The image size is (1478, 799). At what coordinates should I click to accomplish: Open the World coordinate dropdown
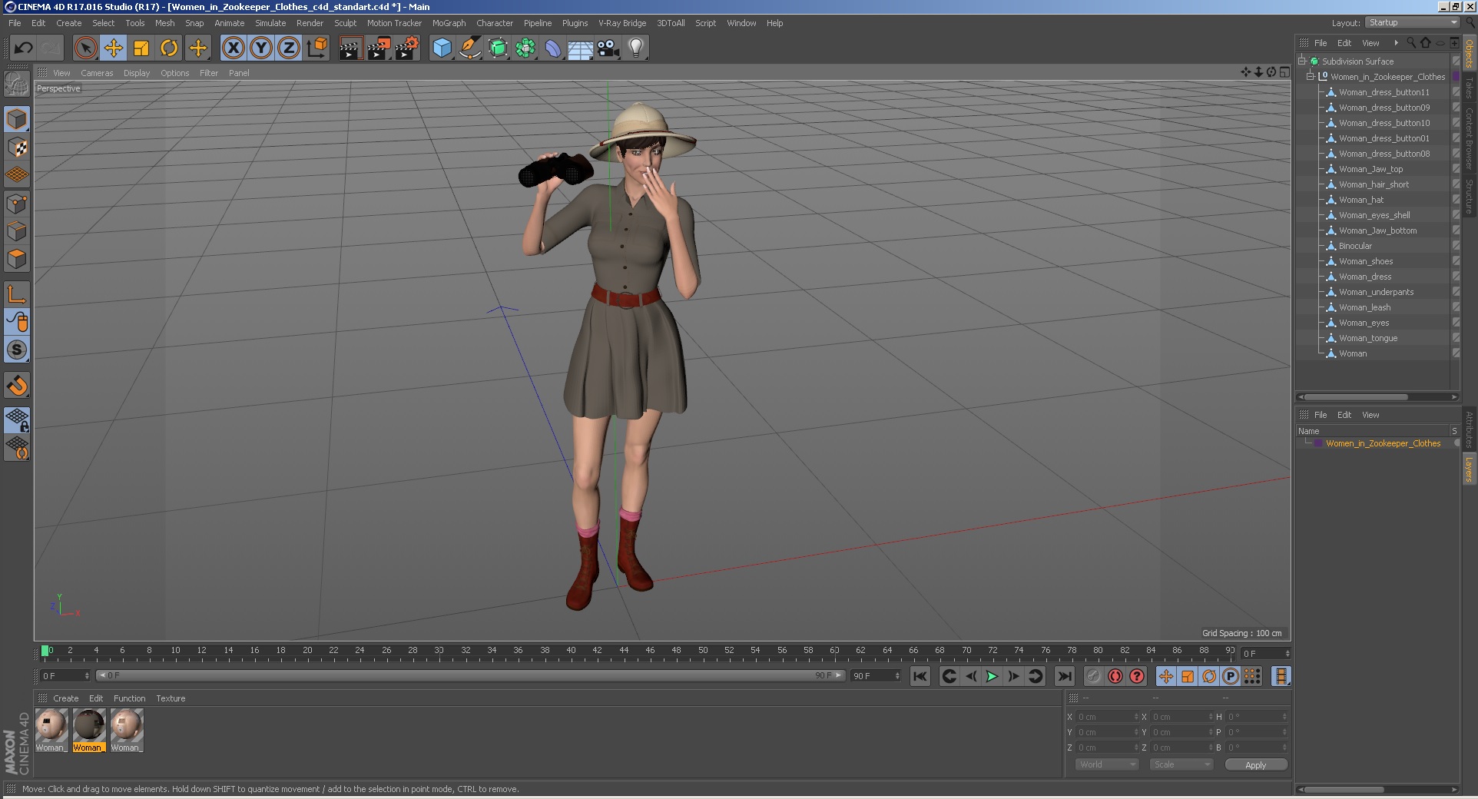[x=1106, y=764]
